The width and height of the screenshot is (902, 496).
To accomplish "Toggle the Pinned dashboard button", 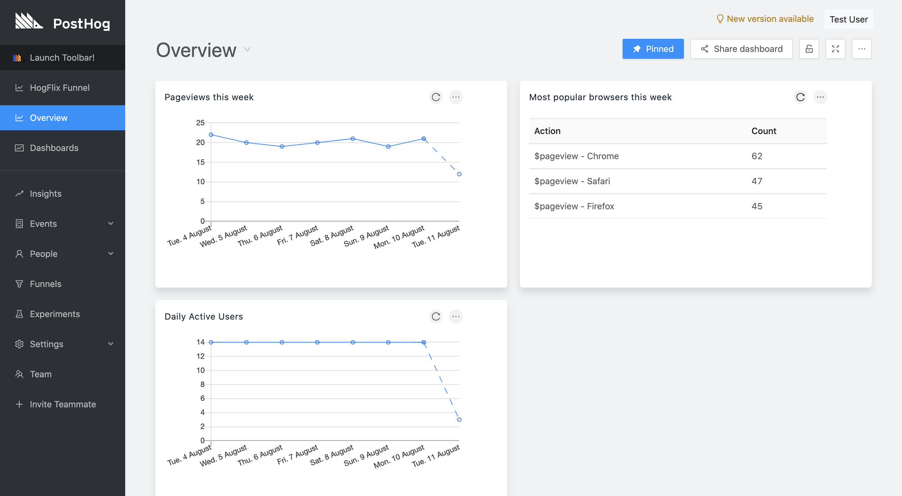I will tap(653, 49).
